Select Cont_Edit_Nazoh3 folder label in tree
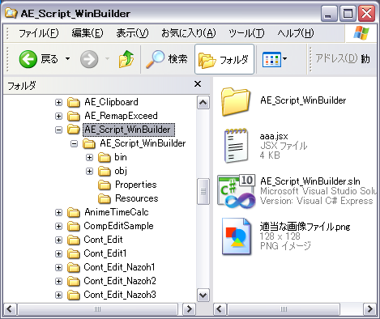This screenshot has width=380, height=319. pyautogui.click(x=120, y=295)
